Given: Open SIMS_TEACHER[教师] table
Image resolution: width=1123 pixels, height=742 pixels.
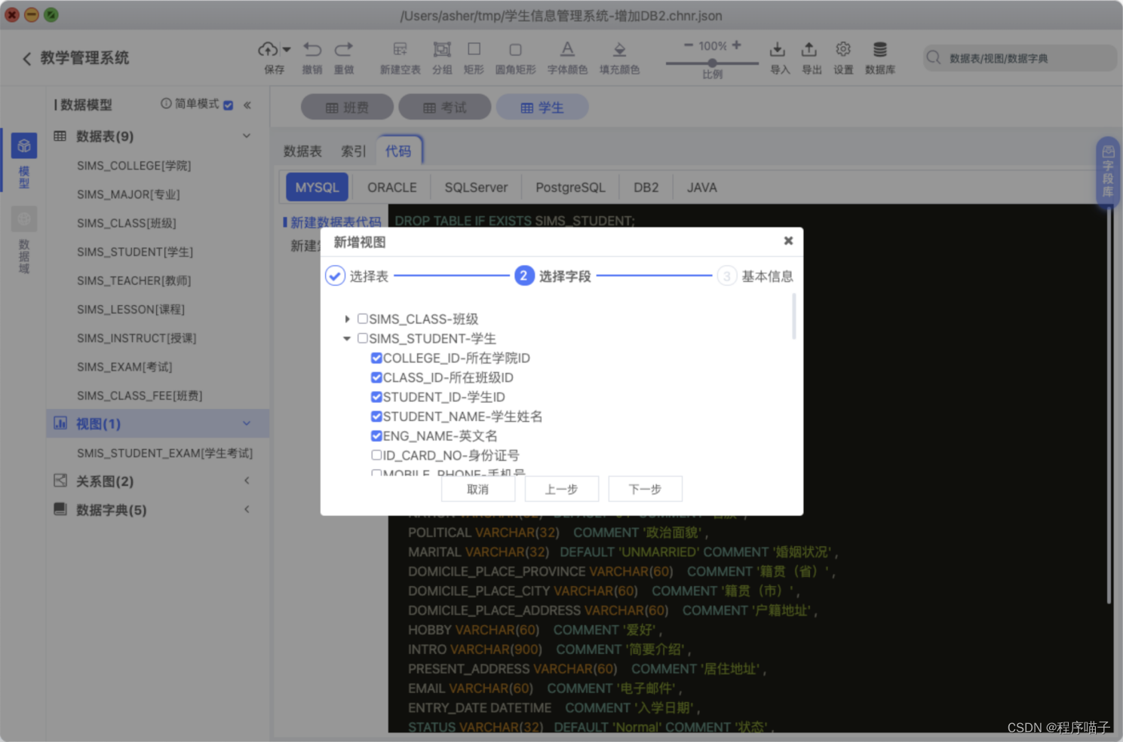Looking at the screenshot, I should 134,280.
